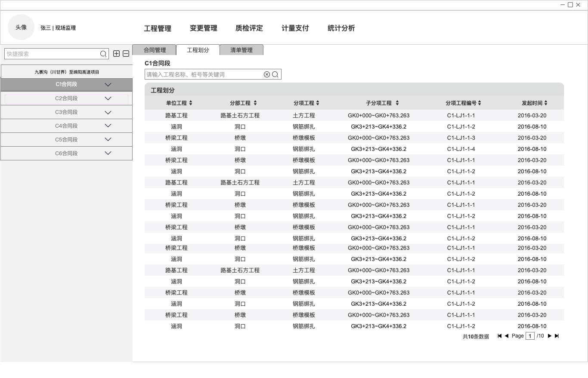Switch to the 清单管理 tab
The image size is (588, 378).
tap(241, 50)
